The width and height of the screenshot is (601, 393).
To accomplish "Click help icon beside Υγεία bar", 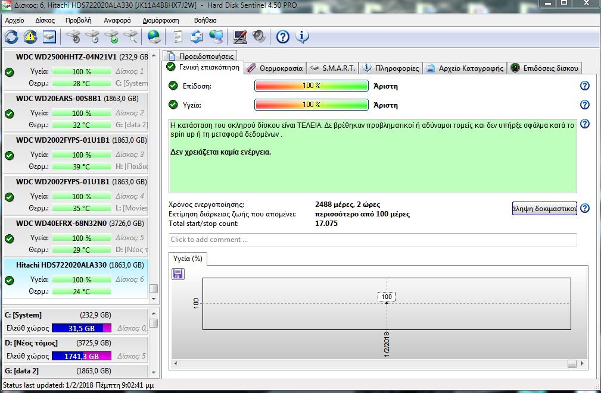I will tap(584, 105).
